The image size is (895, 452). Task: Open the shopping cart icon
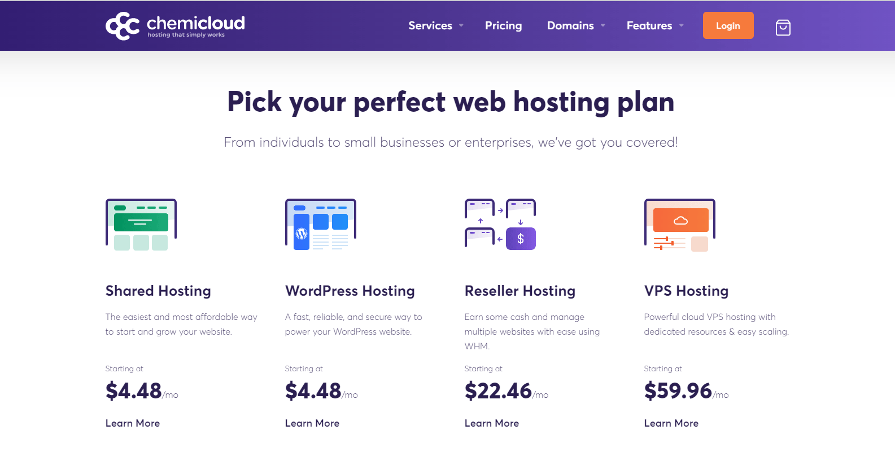[x=783, y=27]
